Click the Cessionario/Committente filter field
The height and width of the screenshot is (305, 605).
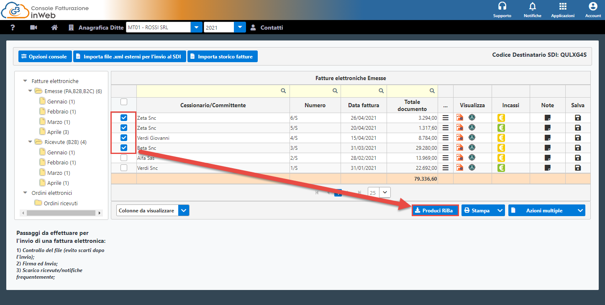point(213,91)
